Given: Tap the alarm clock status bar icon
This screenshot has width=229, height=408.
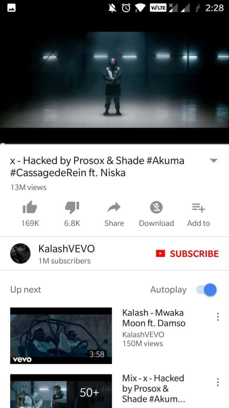Looking at the screenshot, I should (126, 8).
